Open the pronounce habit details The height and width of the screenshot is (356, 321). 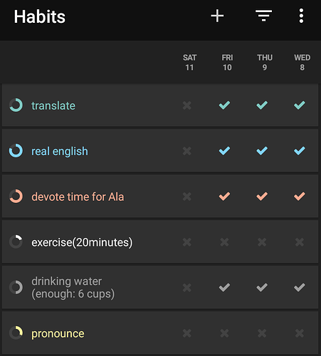point(58,334)
